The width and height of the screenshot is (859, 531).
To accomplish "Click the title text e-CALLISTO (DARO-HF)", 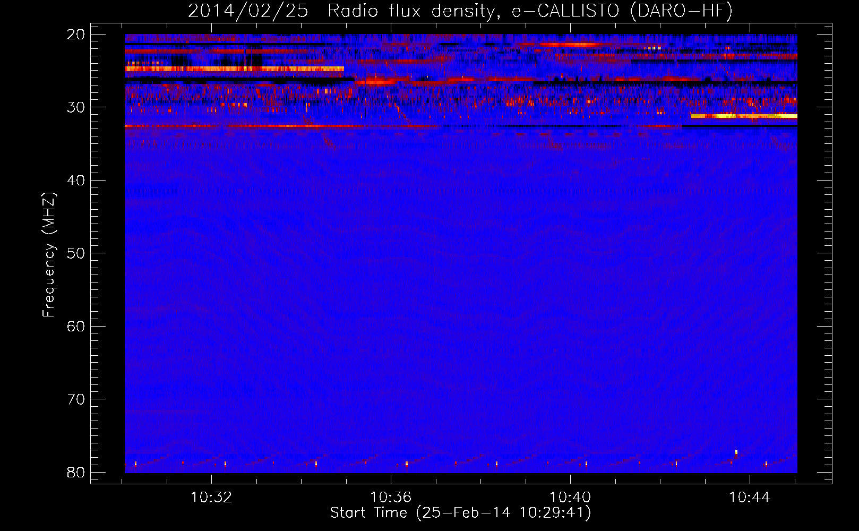I will (x=622, y=11).
